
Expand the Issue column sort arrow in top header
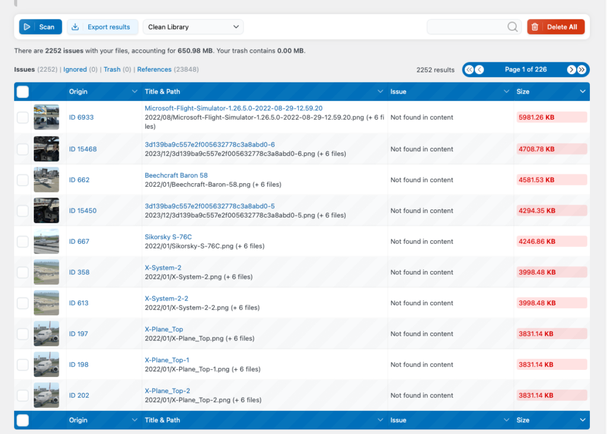[506, 92]
